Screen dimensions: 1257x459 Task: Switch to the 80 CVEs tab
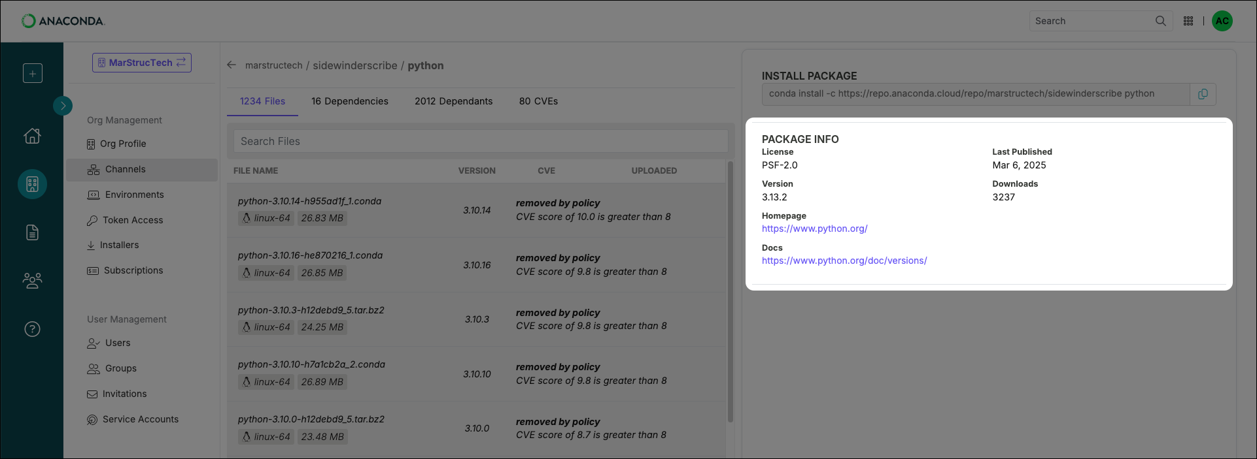pyautogui.click(x=539, y=101)
